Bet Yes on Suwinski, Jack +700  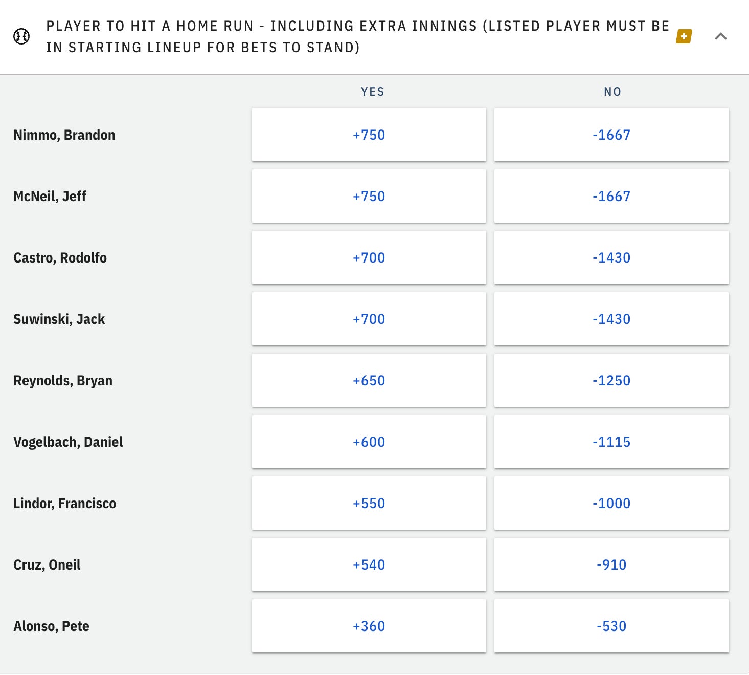[369, 319]
